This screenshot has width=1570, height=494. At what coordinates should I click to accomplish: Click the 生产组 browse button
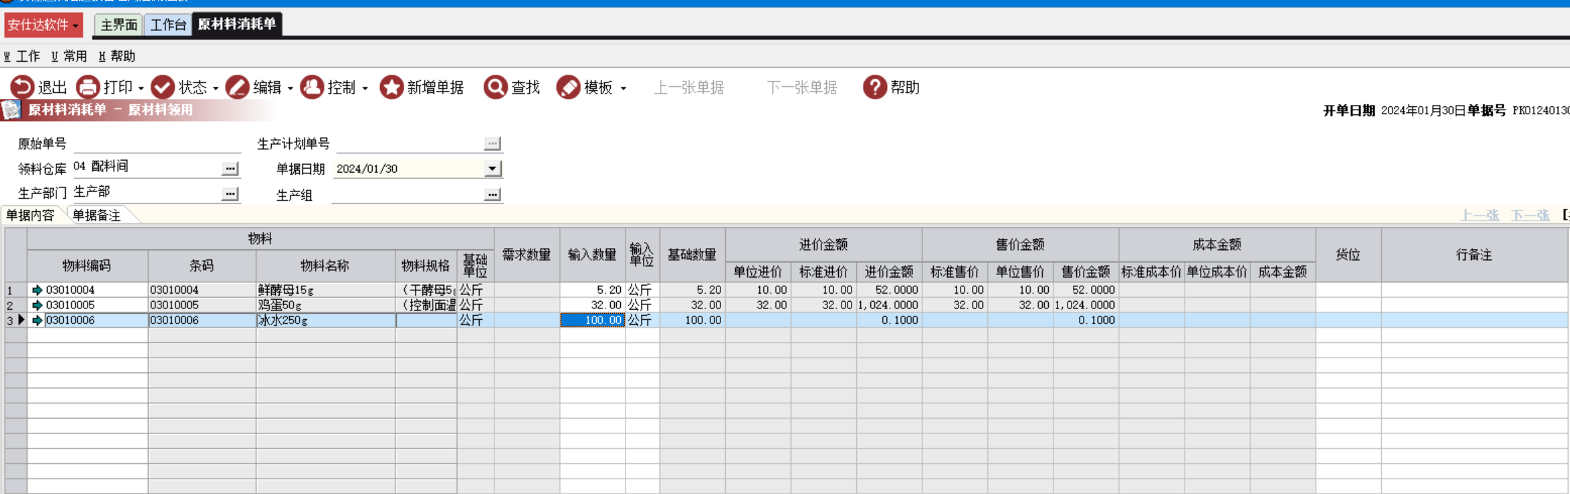click(492, 195)
